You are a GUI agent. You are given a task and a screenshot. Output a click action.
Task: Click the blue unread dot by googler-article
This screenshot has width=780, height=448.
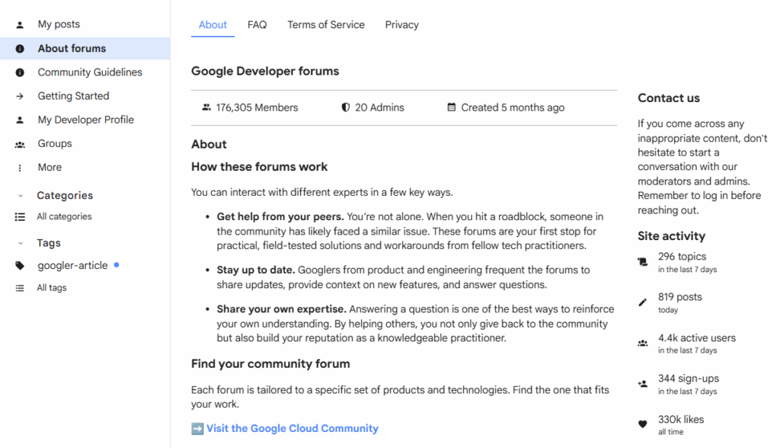(117, 265)
